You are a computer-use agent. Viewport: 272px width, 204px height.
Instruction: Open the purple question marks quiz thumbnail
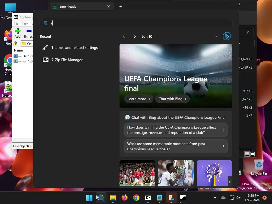[214, 173]
